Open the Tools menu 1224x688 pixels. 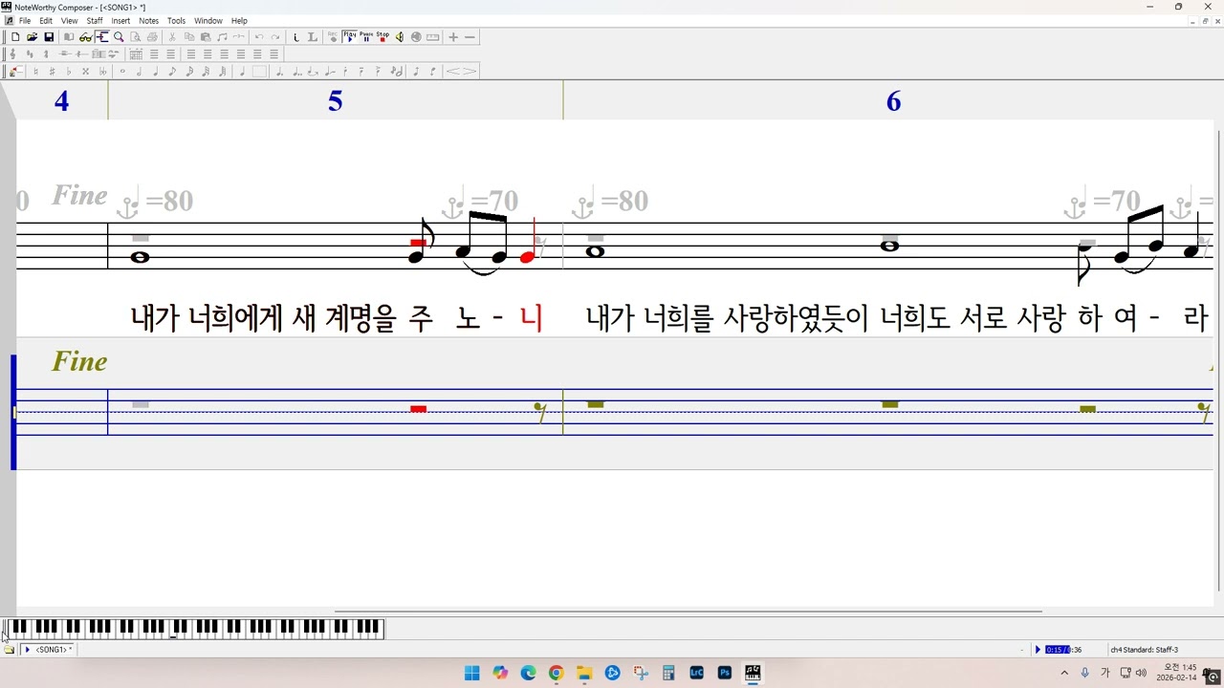click(x=177, y=20)
